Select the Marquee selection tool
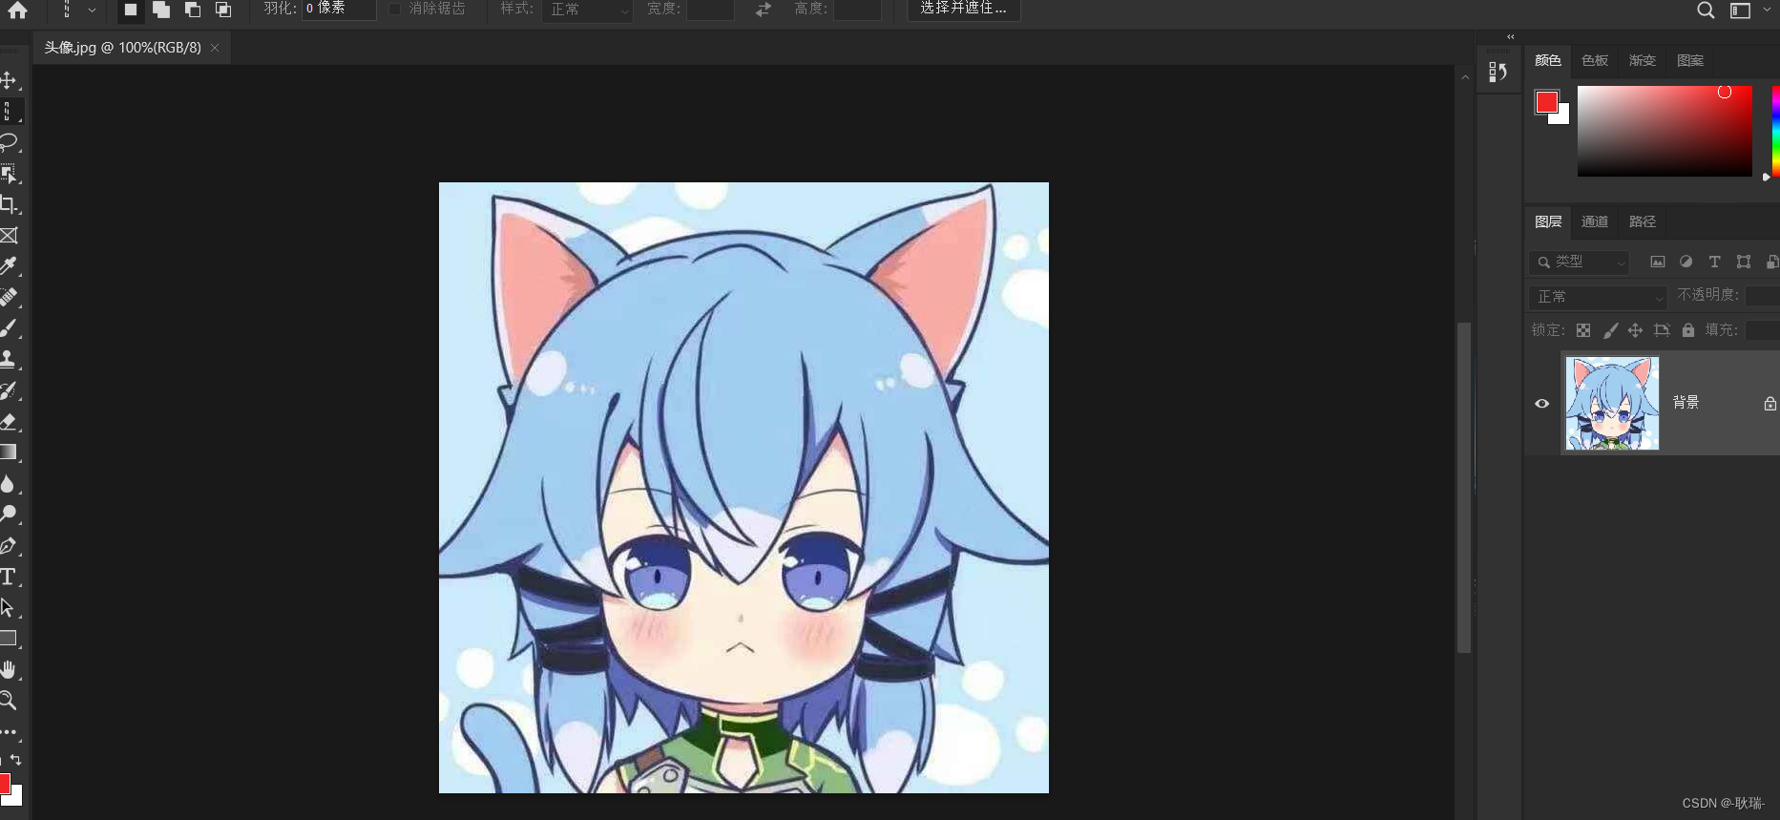This screenshot has width=1780, height=820. tap(9, 112)
